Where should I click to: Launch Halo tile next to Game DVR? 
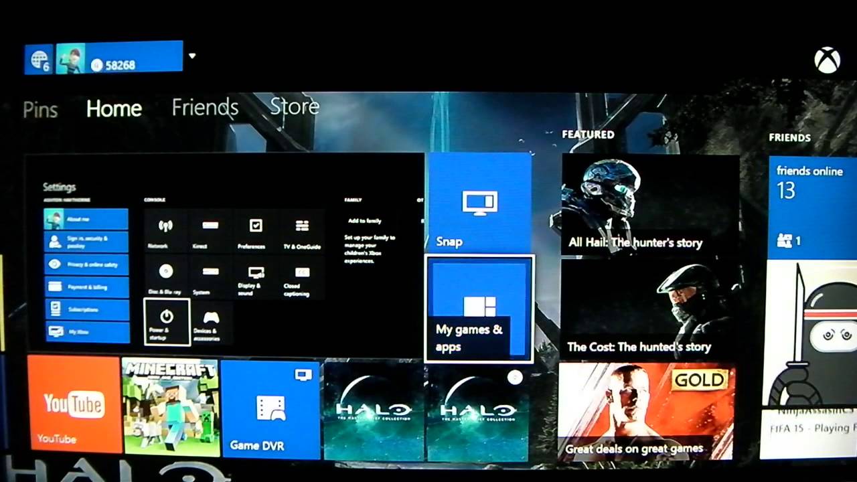pyautogui.click(x=374, y=411)
